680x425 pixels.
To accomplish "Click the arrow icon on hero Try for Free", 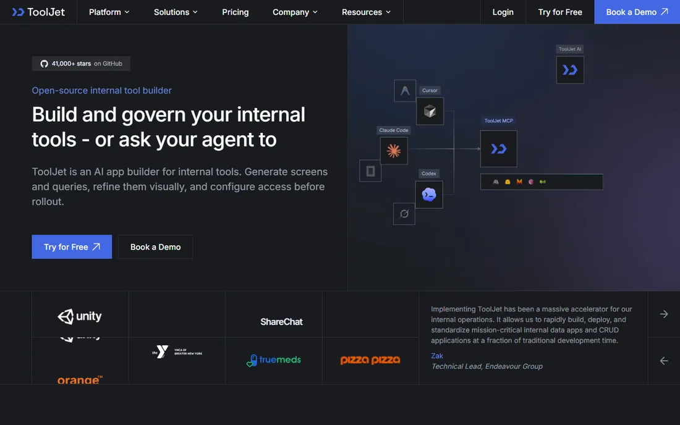I will 96,246.
